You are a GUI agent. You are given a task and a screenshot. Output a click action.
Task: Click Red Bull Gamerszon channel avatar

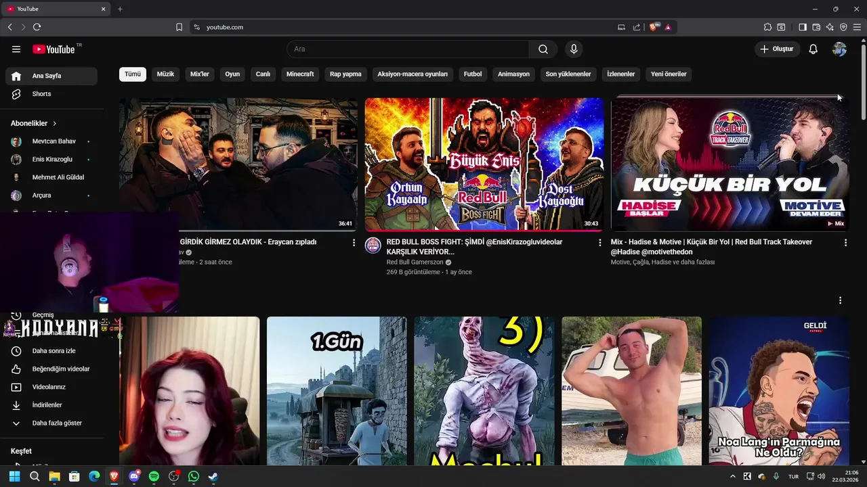tap(373, 246)
